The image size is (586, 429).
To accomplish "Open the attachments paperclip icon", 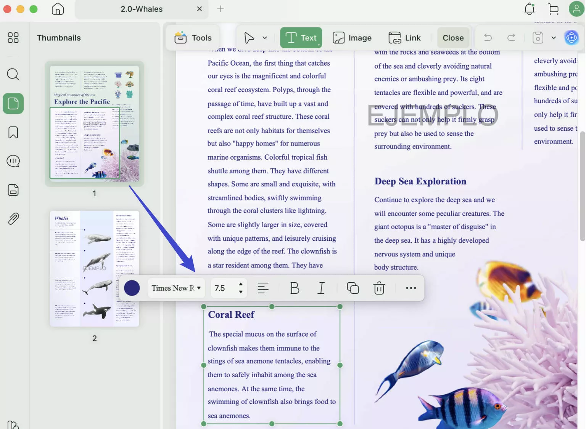I will [13, 219].
